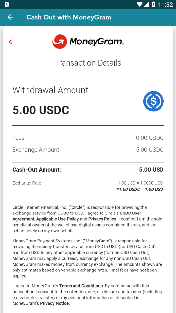Image resolution: width=176 pixels, height=313 pixels.
Task: Tap the Fees 0.00 USDC value
Action: [x=150, y=138]
